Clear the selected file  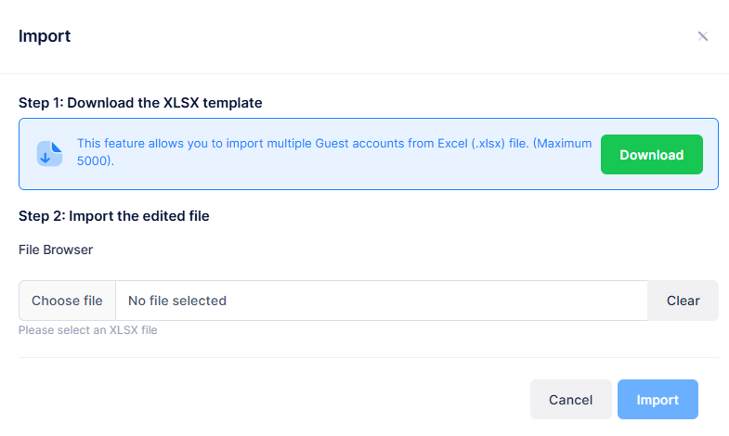683,301
